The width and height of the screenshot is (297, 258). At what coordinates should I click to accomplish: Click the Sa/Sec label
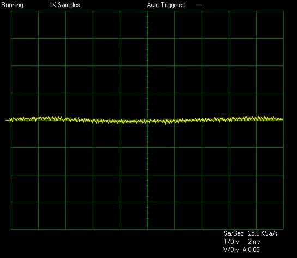point(233,233)
